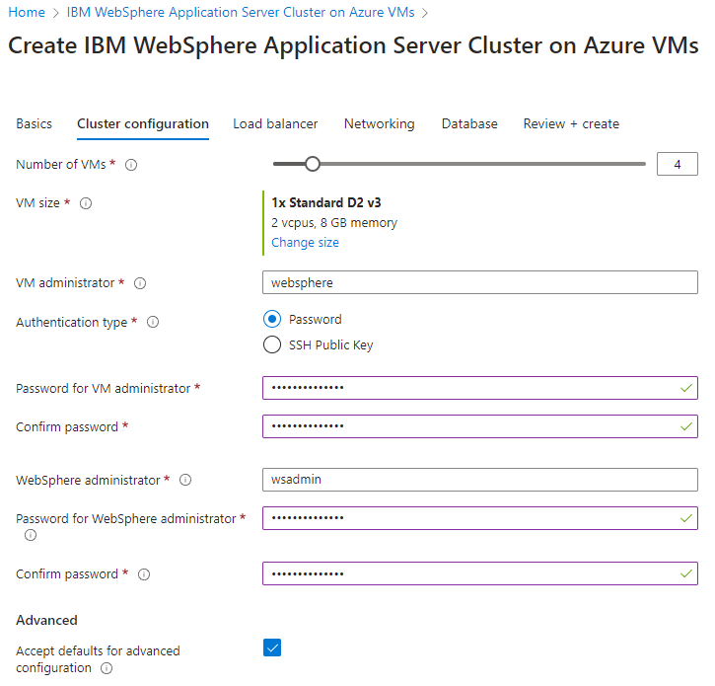This screenshot has height=686, width=715.
Task: Click the Change size link
Action: tap(305, 243)
